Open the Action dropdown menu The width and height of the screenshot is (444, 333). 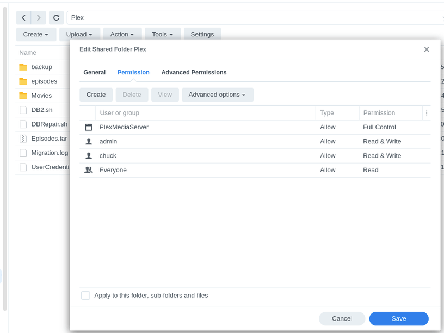122,34
